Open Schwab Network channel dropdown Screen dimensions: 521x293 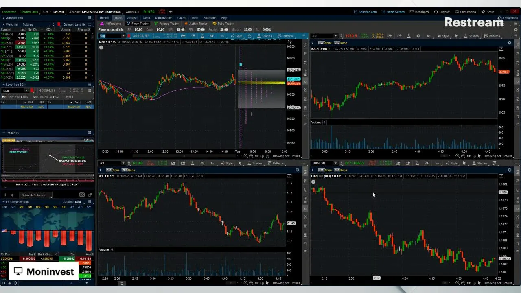pos(36,195)
